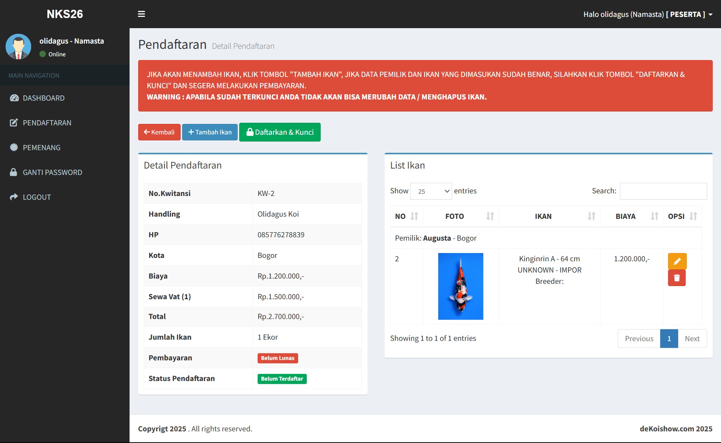Image resolution: width=721 pixels, height=443 pixels.
Task: Go to PEMENANG menu item
Action: pyautogui.click(x=41, y=148)
